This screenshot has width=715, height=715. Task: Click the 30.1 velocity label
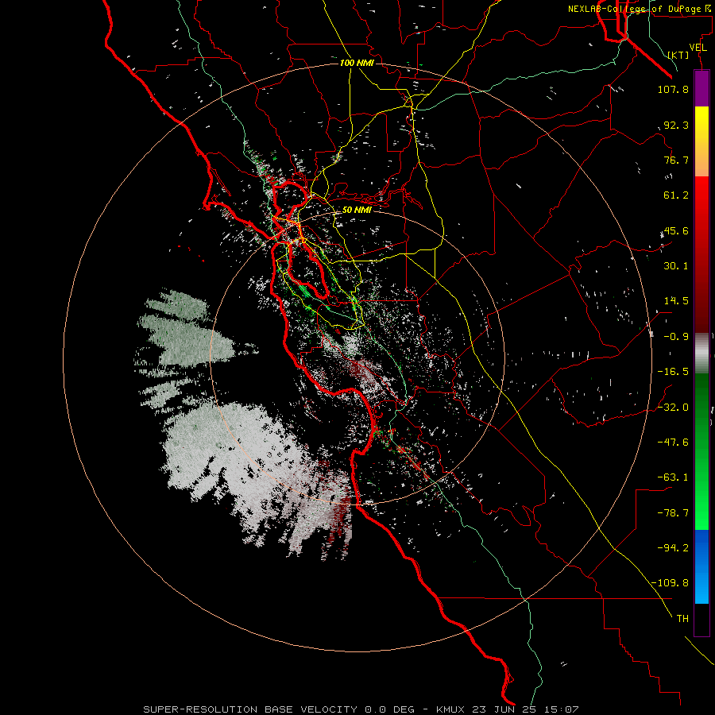(x=676, y=266)
